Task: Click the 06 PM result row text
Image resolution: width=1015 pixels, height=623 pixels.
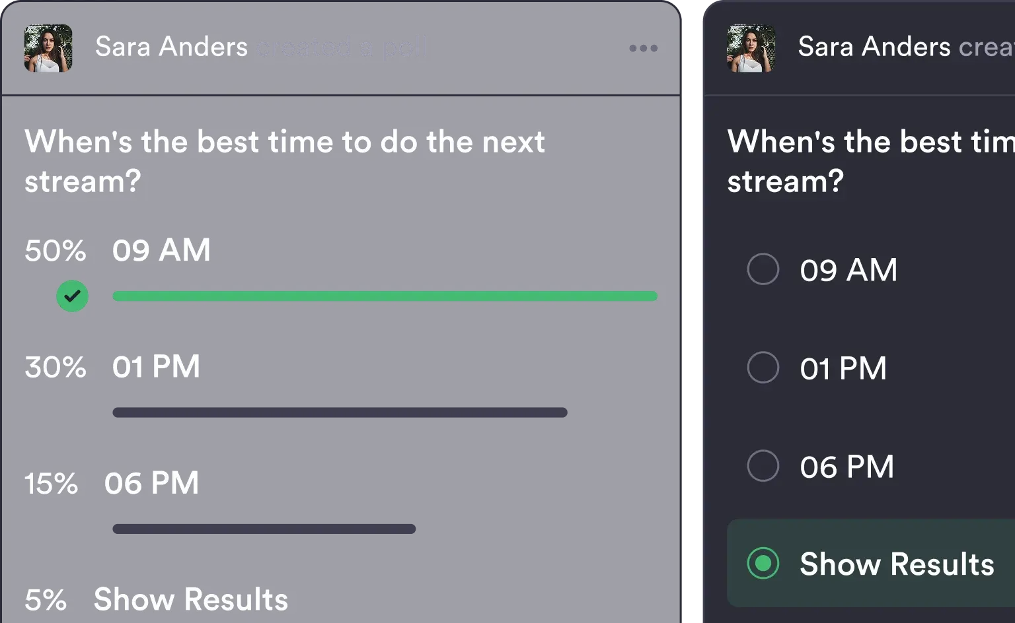Action: point(151,484)
